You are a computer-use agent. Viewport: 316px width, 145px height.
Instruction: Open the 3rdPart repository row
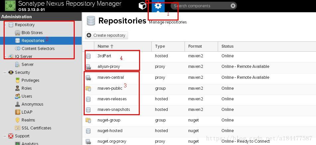click(x=199, y=56)
